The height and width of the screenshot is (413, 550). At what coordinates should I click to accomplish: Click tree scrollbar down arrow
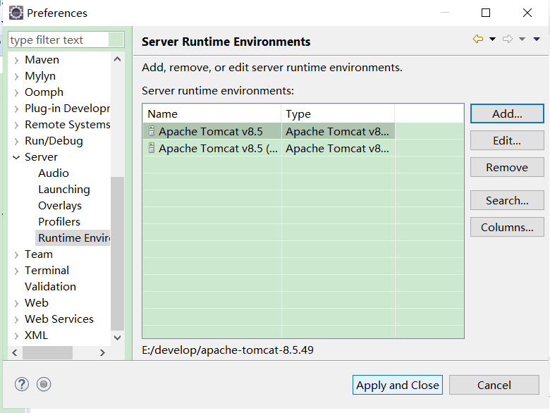point(118,338)
